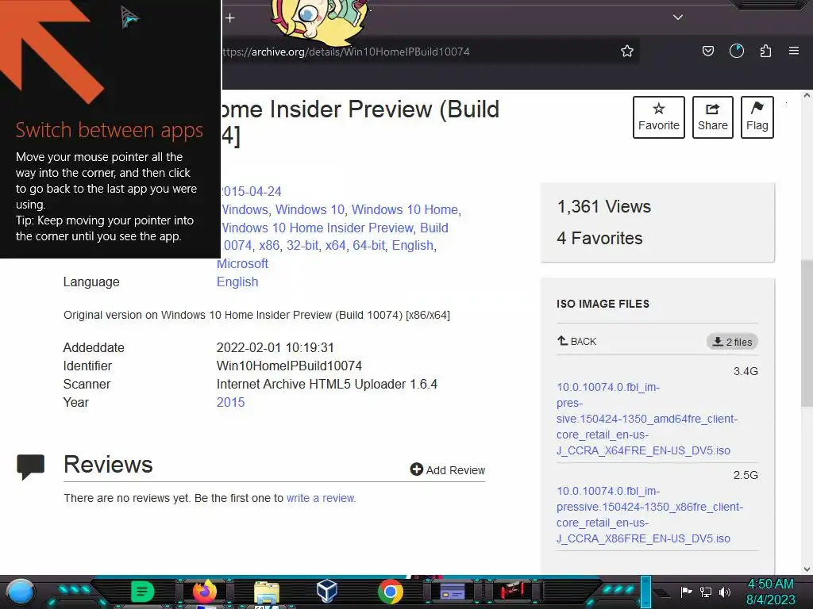Switch to Firefox on the taskbar
The width and height of the screenshot is (813, 609).
pyautogui.click(x=205, y=592)
